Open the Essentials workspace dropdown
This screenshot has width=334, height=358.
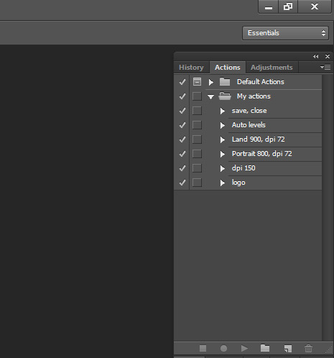[x=285, y=33]
